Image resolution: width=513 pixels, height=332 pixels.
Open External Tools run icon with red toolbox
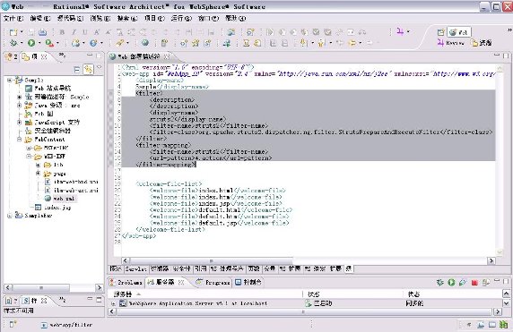[49, 43]
